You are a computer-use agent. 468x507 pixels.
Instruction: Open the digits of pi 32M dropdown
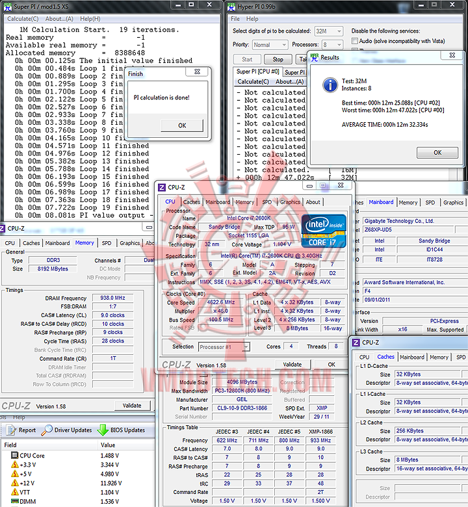[329, 31]
